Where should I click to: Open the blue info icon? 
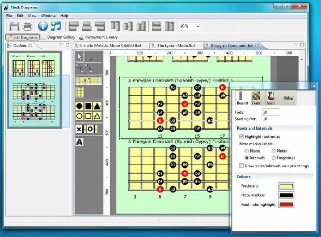click(43, 26)
